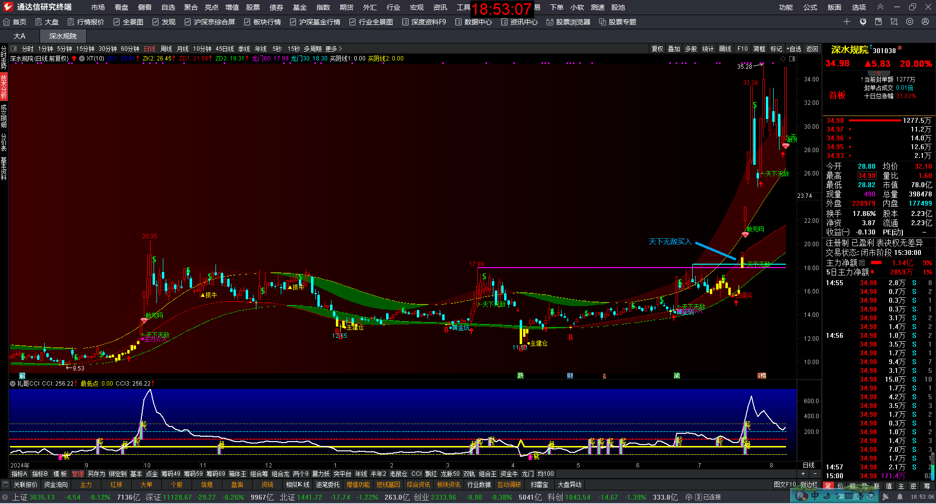This screenshot has height=504, width=936.
Task: Open 资讯中心 news center
Action: tap(519, 22)
